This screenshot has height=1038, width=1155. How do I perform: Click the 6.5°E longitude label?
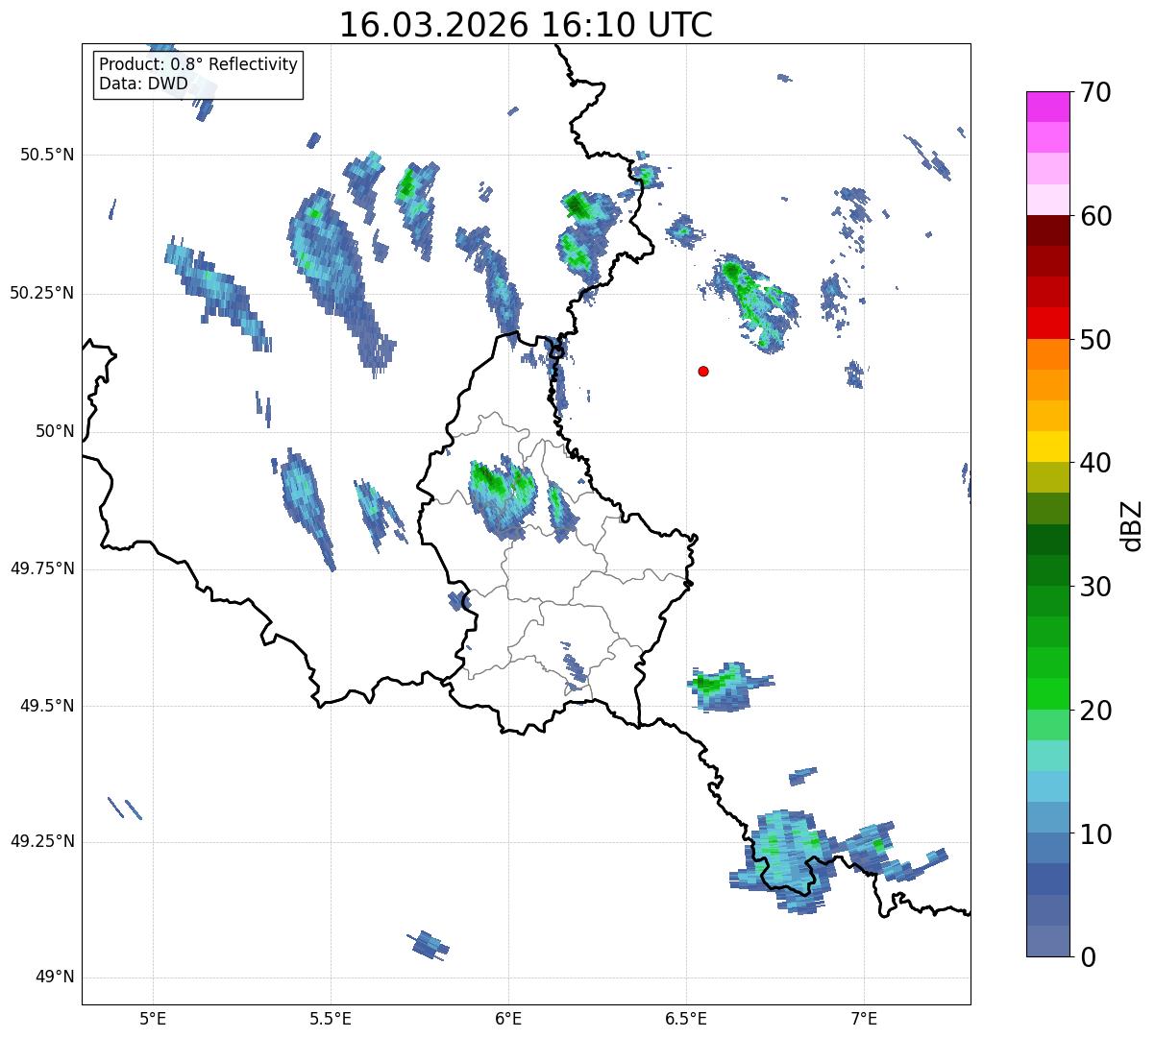[x=686, y=1018]
